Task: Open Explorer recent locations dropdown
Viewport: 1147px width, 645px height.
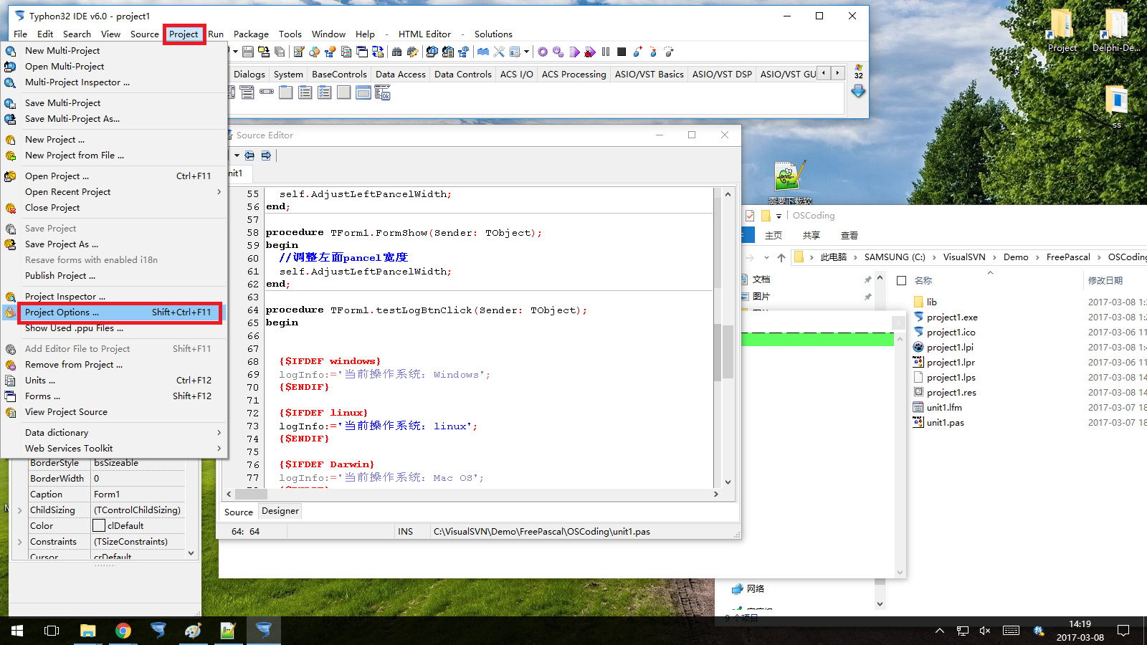Action: [x=766, y=257]
